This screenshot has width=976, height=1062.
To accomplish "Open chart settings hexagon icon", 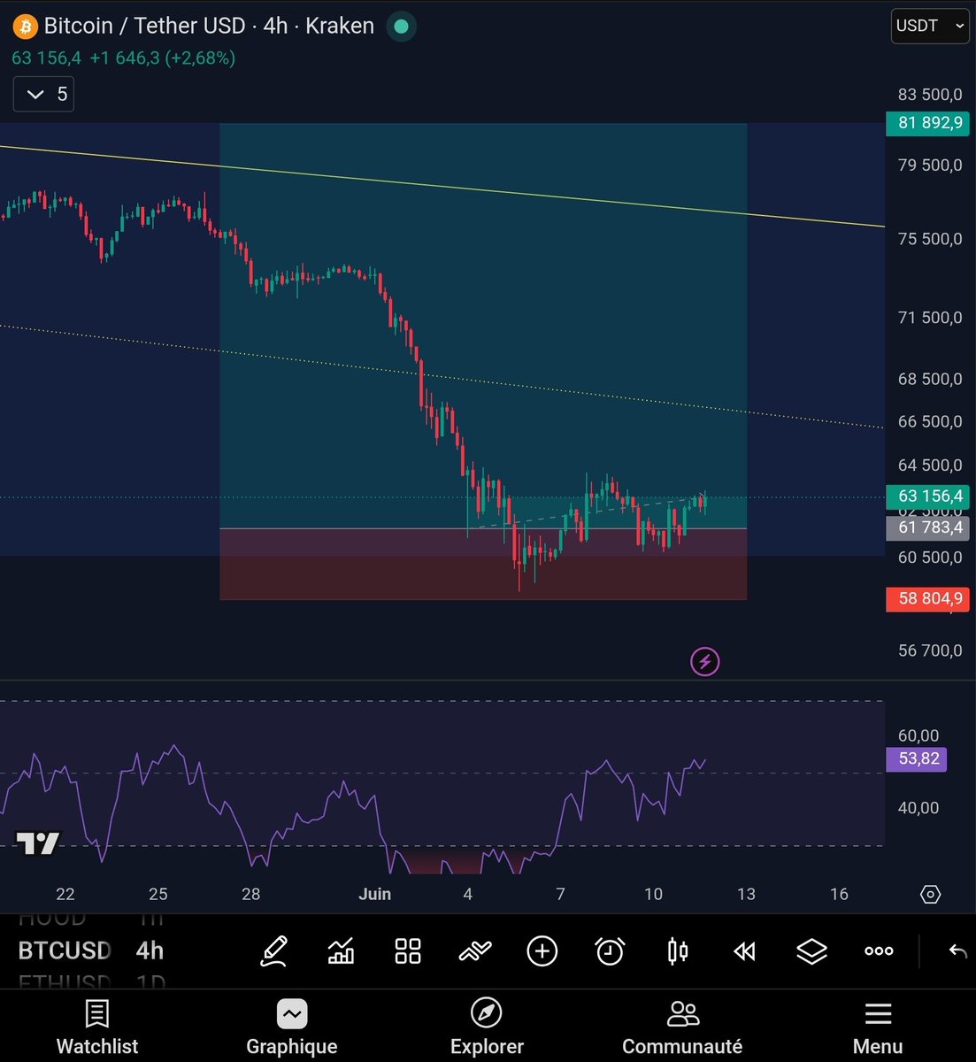I will [930, 895].
